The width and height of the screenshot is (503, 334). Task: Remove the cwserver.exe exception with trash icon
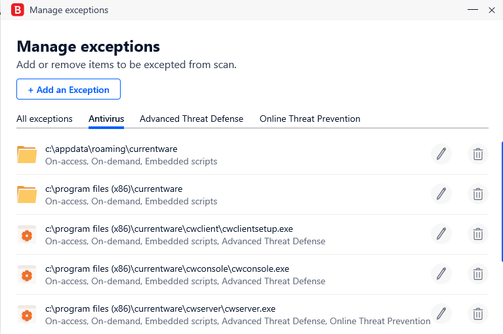pyautogui.click(x=478, y=314)
